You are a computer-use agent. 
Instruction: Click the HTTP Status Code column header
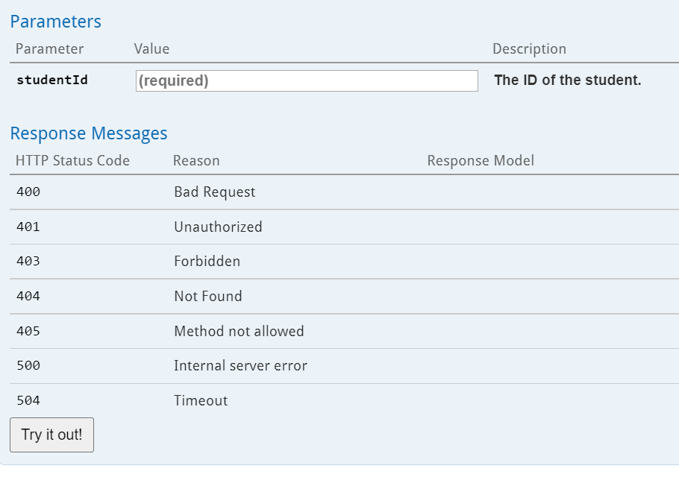[x=72, y=161]
